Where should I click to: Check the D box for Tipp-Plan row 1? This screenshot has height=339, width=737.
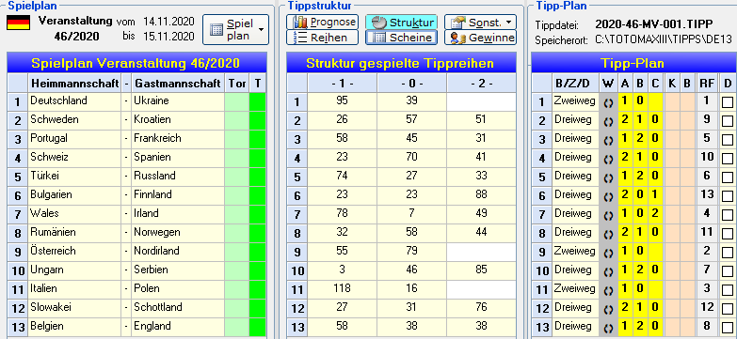pos(728,102)
